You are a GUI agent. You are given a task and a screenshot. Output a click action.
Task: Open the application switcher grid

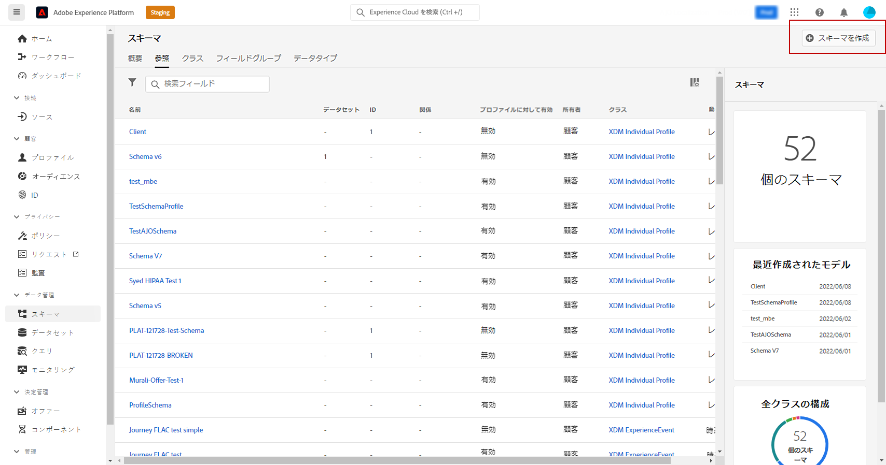click(794, 12)
